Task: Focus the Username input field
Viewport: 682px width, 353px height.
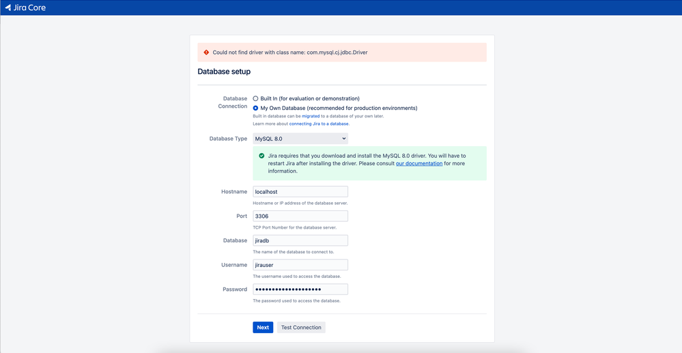Action: click(300, 265)
